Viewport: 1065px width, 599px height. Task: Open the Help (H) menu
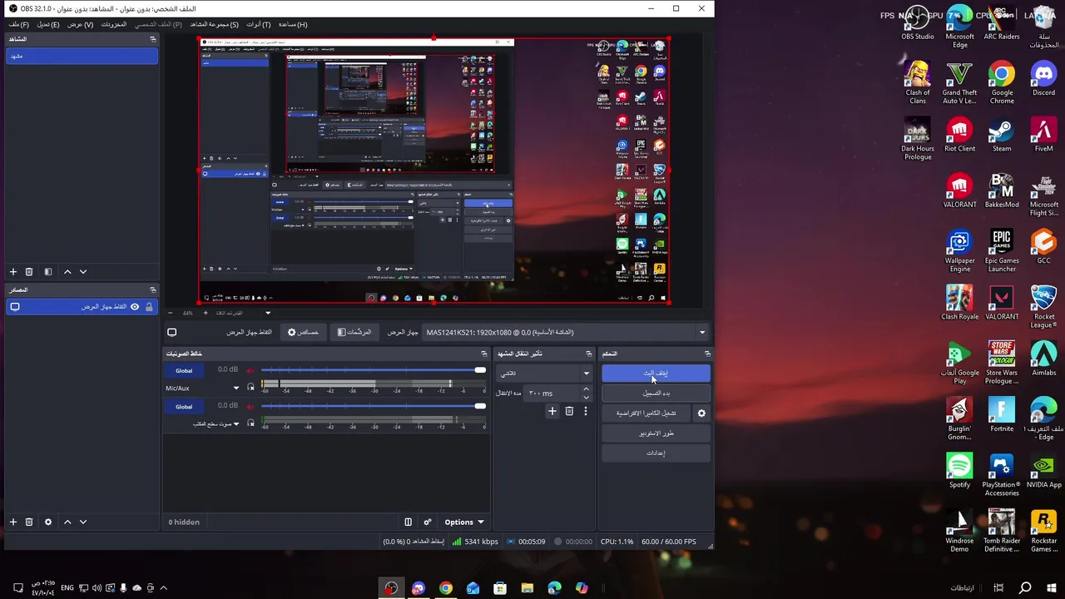(x=293, y=24)
